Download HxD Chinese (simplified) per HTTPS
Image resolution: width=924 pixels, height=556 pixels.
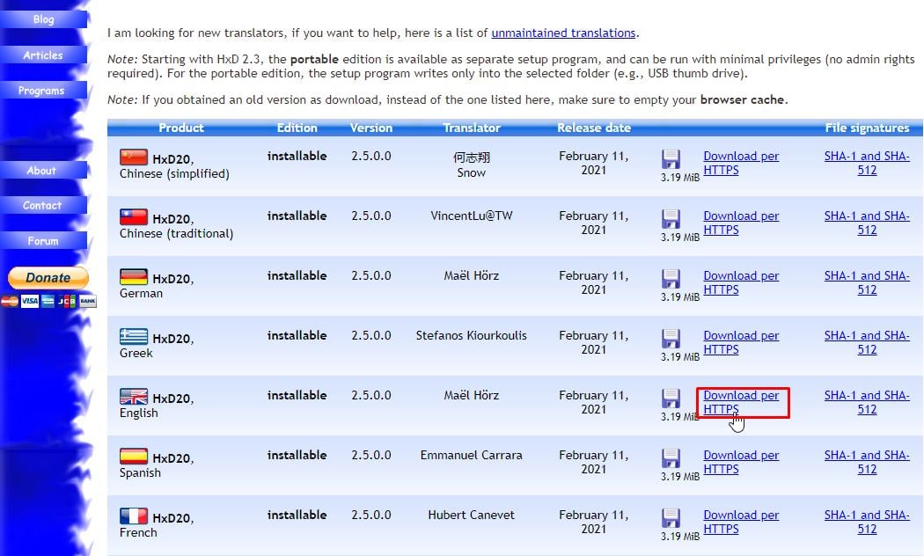(x=741, y=163)
